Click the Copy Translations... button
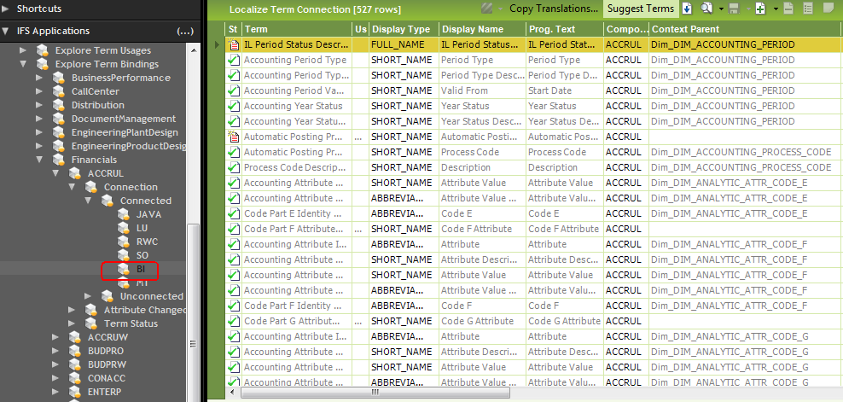 click(x=553, y=9)
